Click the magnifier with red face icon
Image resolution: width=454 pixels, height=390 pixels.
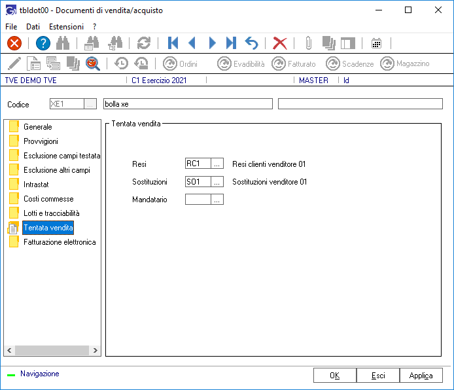(x=93, y=63)
